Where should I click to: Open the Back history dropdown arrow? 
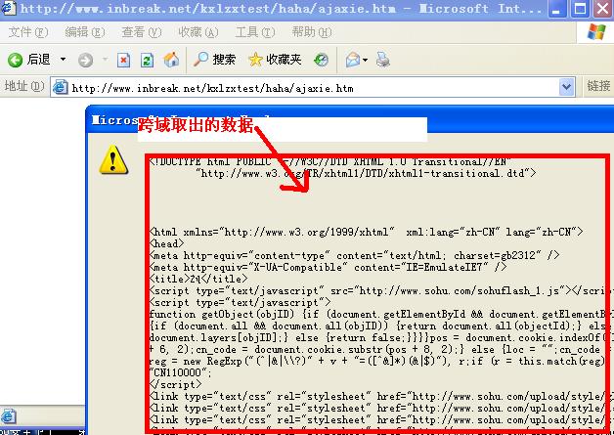[x=63, y=60]
